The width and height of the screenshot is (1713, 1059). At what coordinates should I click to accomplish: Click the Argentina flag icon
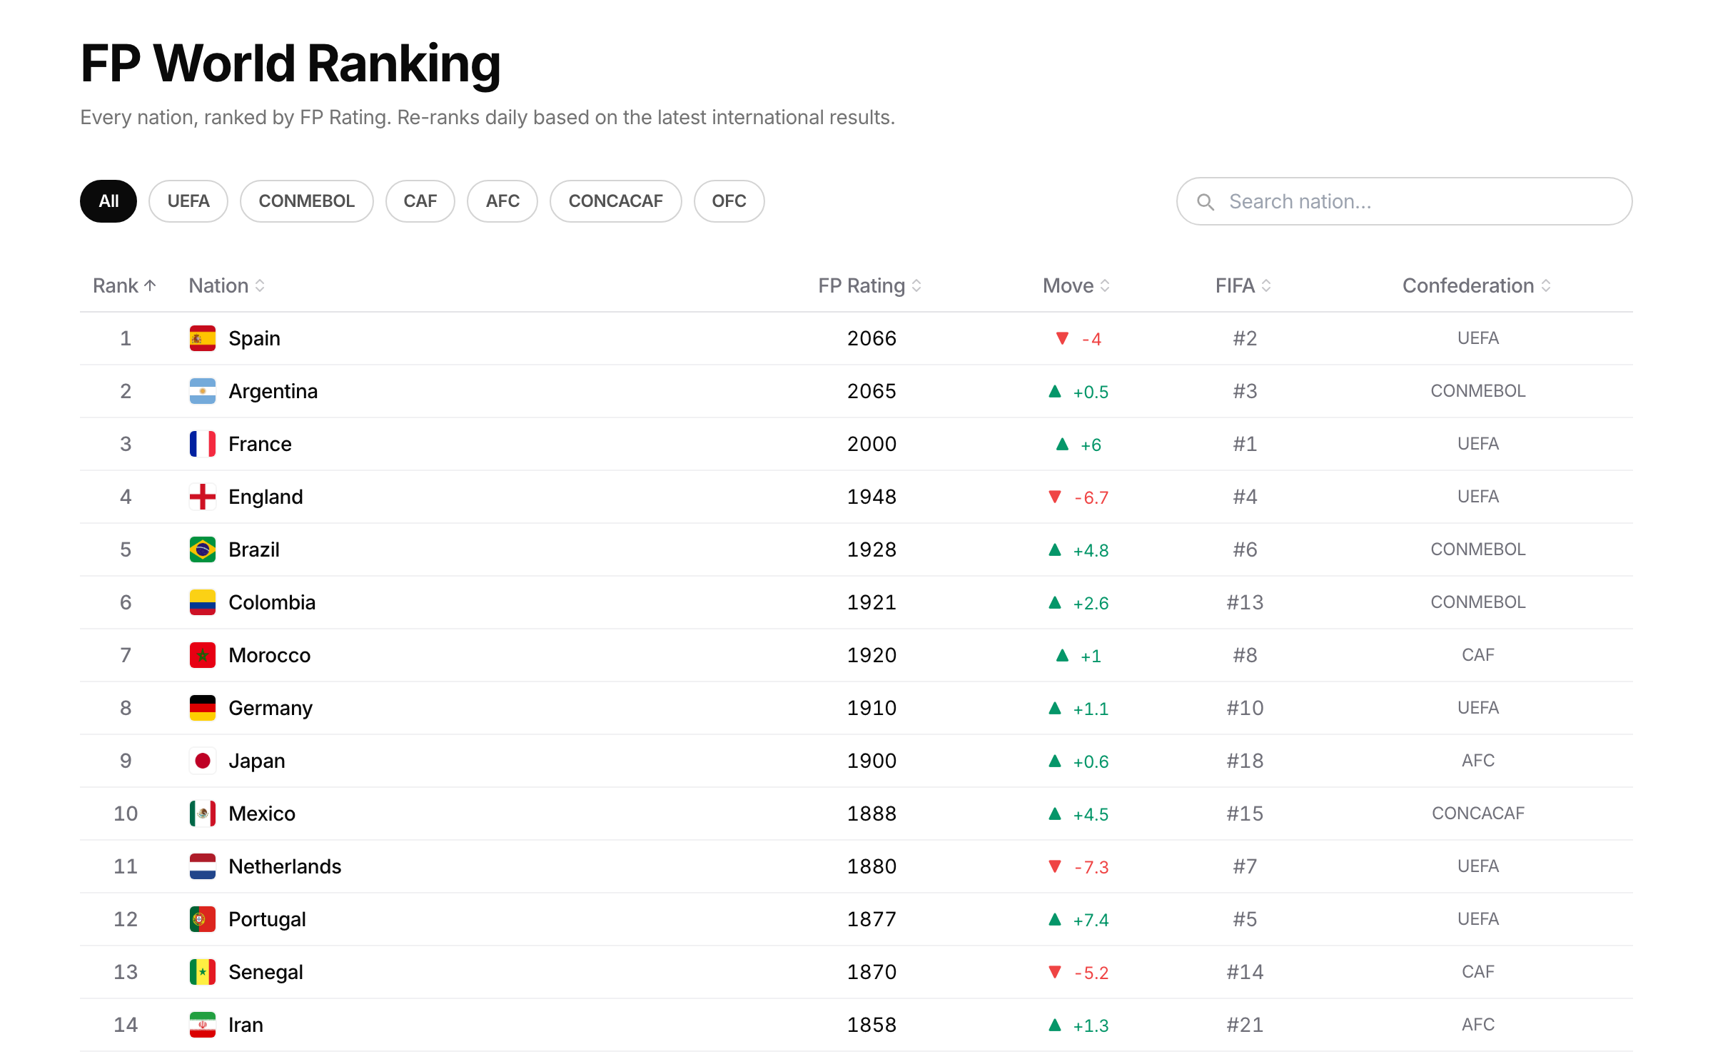pos(203,391)
